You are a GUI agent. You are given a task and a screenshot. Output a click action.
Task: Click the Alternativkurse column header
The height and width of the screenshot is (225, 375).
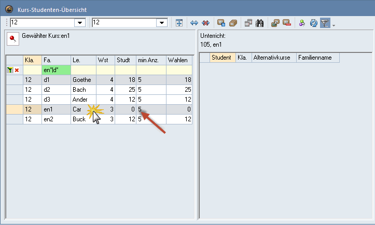click(274, 58)
